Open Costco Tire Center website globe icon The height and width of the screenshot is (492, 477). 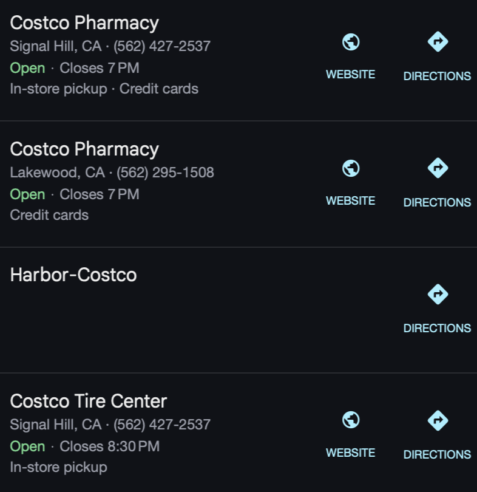click(x=351, y=420)
